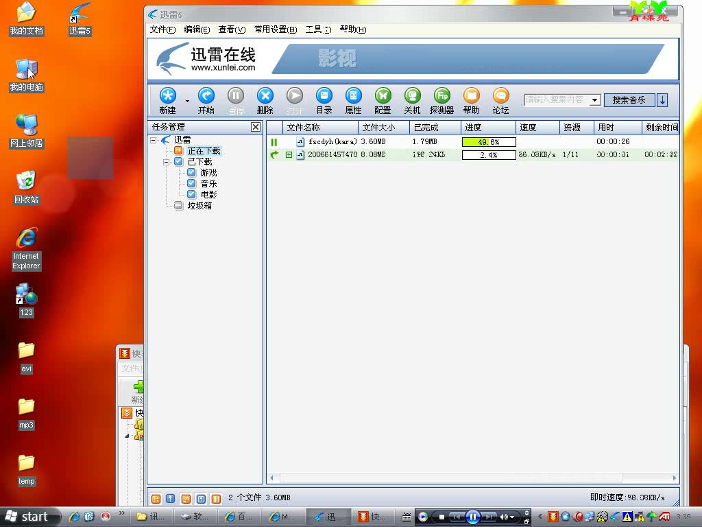
Task: Open the 常用设置(B) menu
Action: (x=276, y=30)
